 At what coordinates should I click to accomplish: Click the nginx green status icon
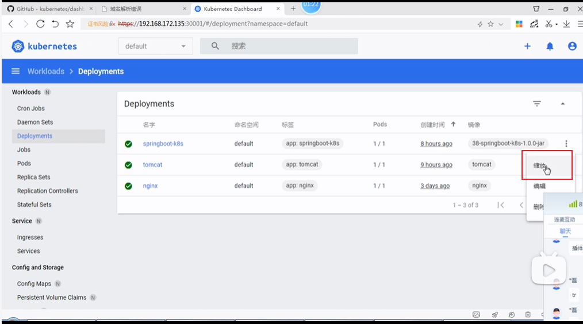(x=128, y=186)
